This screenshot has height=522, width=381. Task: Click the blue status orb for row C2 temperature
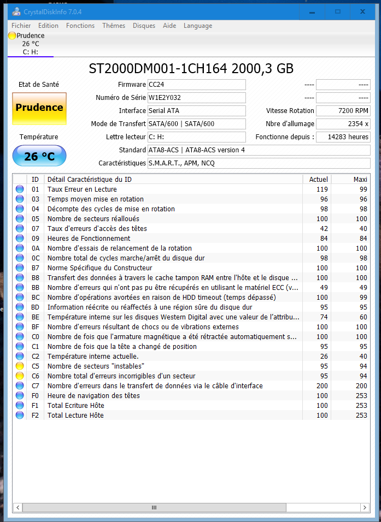click(20, 357)
